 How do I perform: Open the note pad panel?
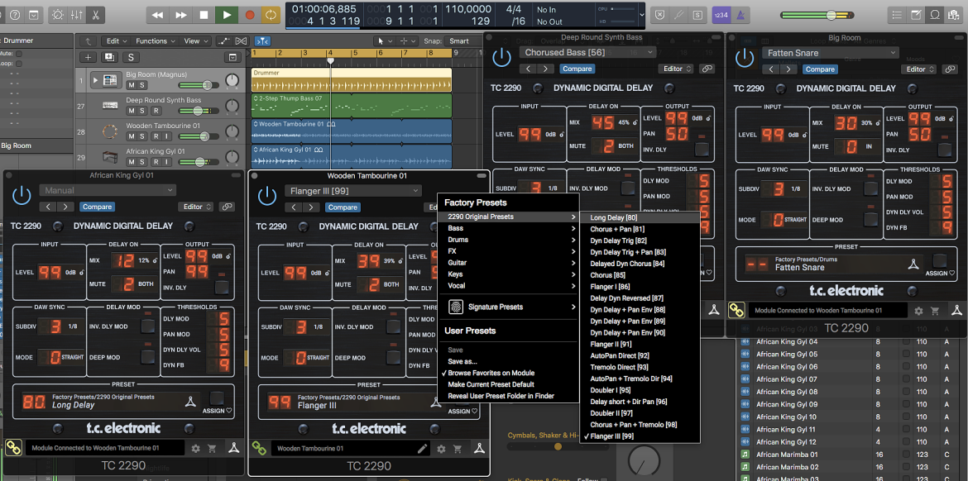[x=917, y=14]
